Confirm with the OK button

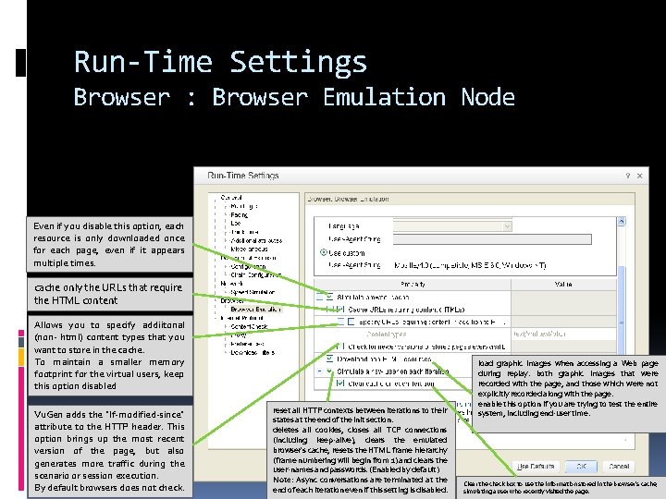(x=582, y=467)
